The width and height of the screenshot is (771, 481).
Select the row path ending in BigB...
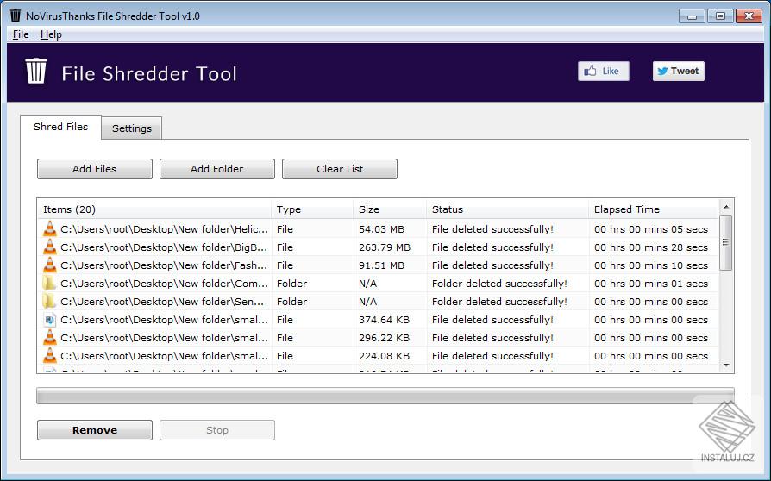click(x=164, y=247)
